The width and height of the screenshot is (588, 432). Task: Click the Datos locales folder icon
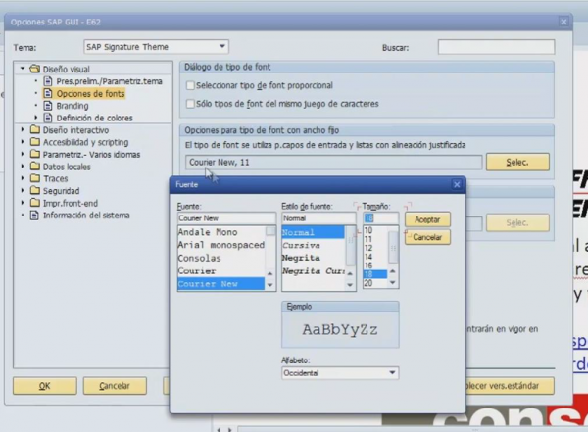pos(35,167)
